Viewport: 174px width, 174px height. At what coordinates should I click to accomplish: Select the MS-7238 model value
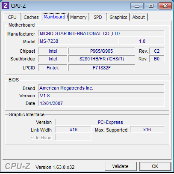(x=78, y=41)
